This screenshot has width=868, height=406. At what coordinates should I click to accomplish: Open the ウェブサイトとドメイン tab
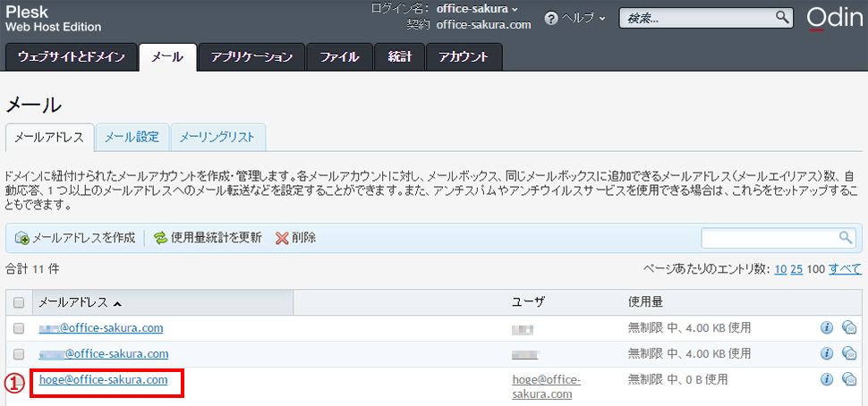pyautogui.click(x=71, y=57)
